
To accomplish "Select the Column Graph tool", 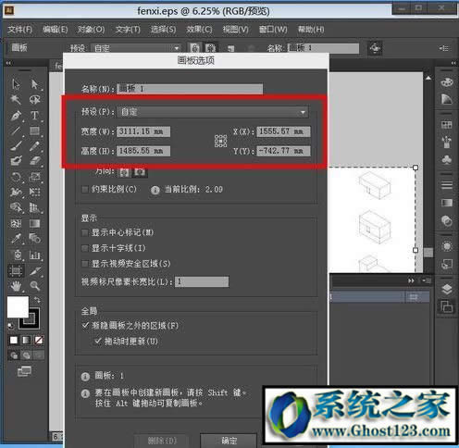I will pyautogui.click(x=34, y=255).
